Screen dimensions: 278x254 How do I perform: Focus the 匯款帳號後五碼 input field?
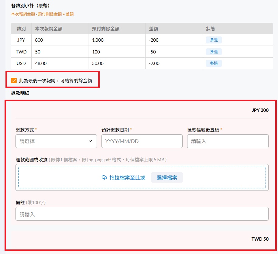pos(228,141)
